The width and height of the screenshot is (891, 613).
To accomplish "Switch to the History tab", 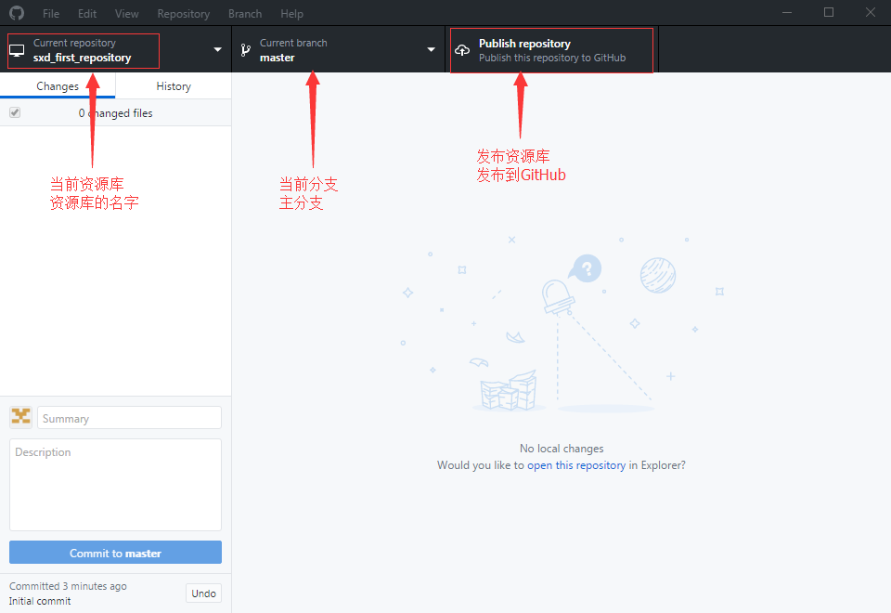I will [174, 85].
